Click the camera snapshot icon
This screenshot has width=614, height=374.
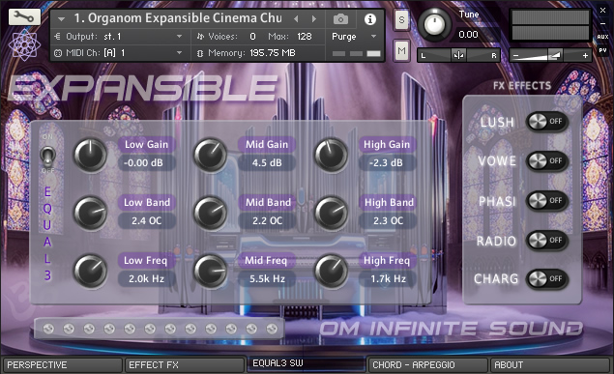(x=340, y=18)
